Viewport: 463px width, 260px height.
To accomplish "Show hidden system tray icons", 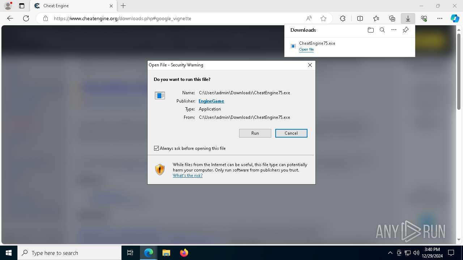I will [390, 253].
